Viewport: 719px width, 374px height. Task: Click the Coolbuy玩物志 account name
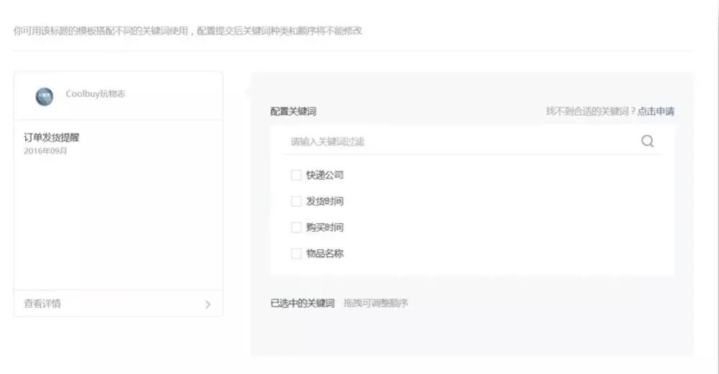tap(96, 94)
